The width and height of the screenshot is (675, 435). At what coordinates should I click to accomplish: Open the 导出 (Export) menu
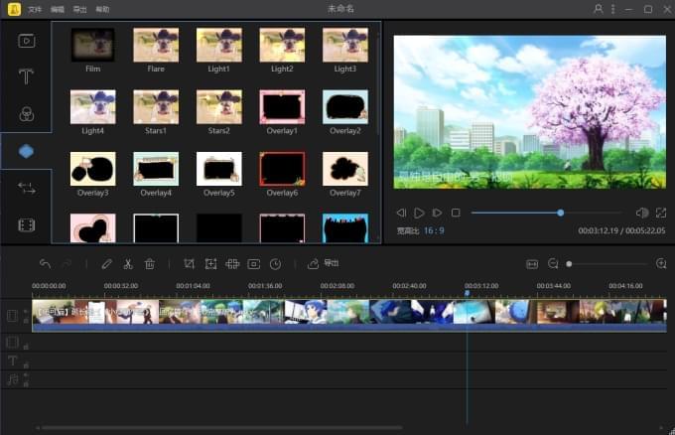[x=79, y=9]
